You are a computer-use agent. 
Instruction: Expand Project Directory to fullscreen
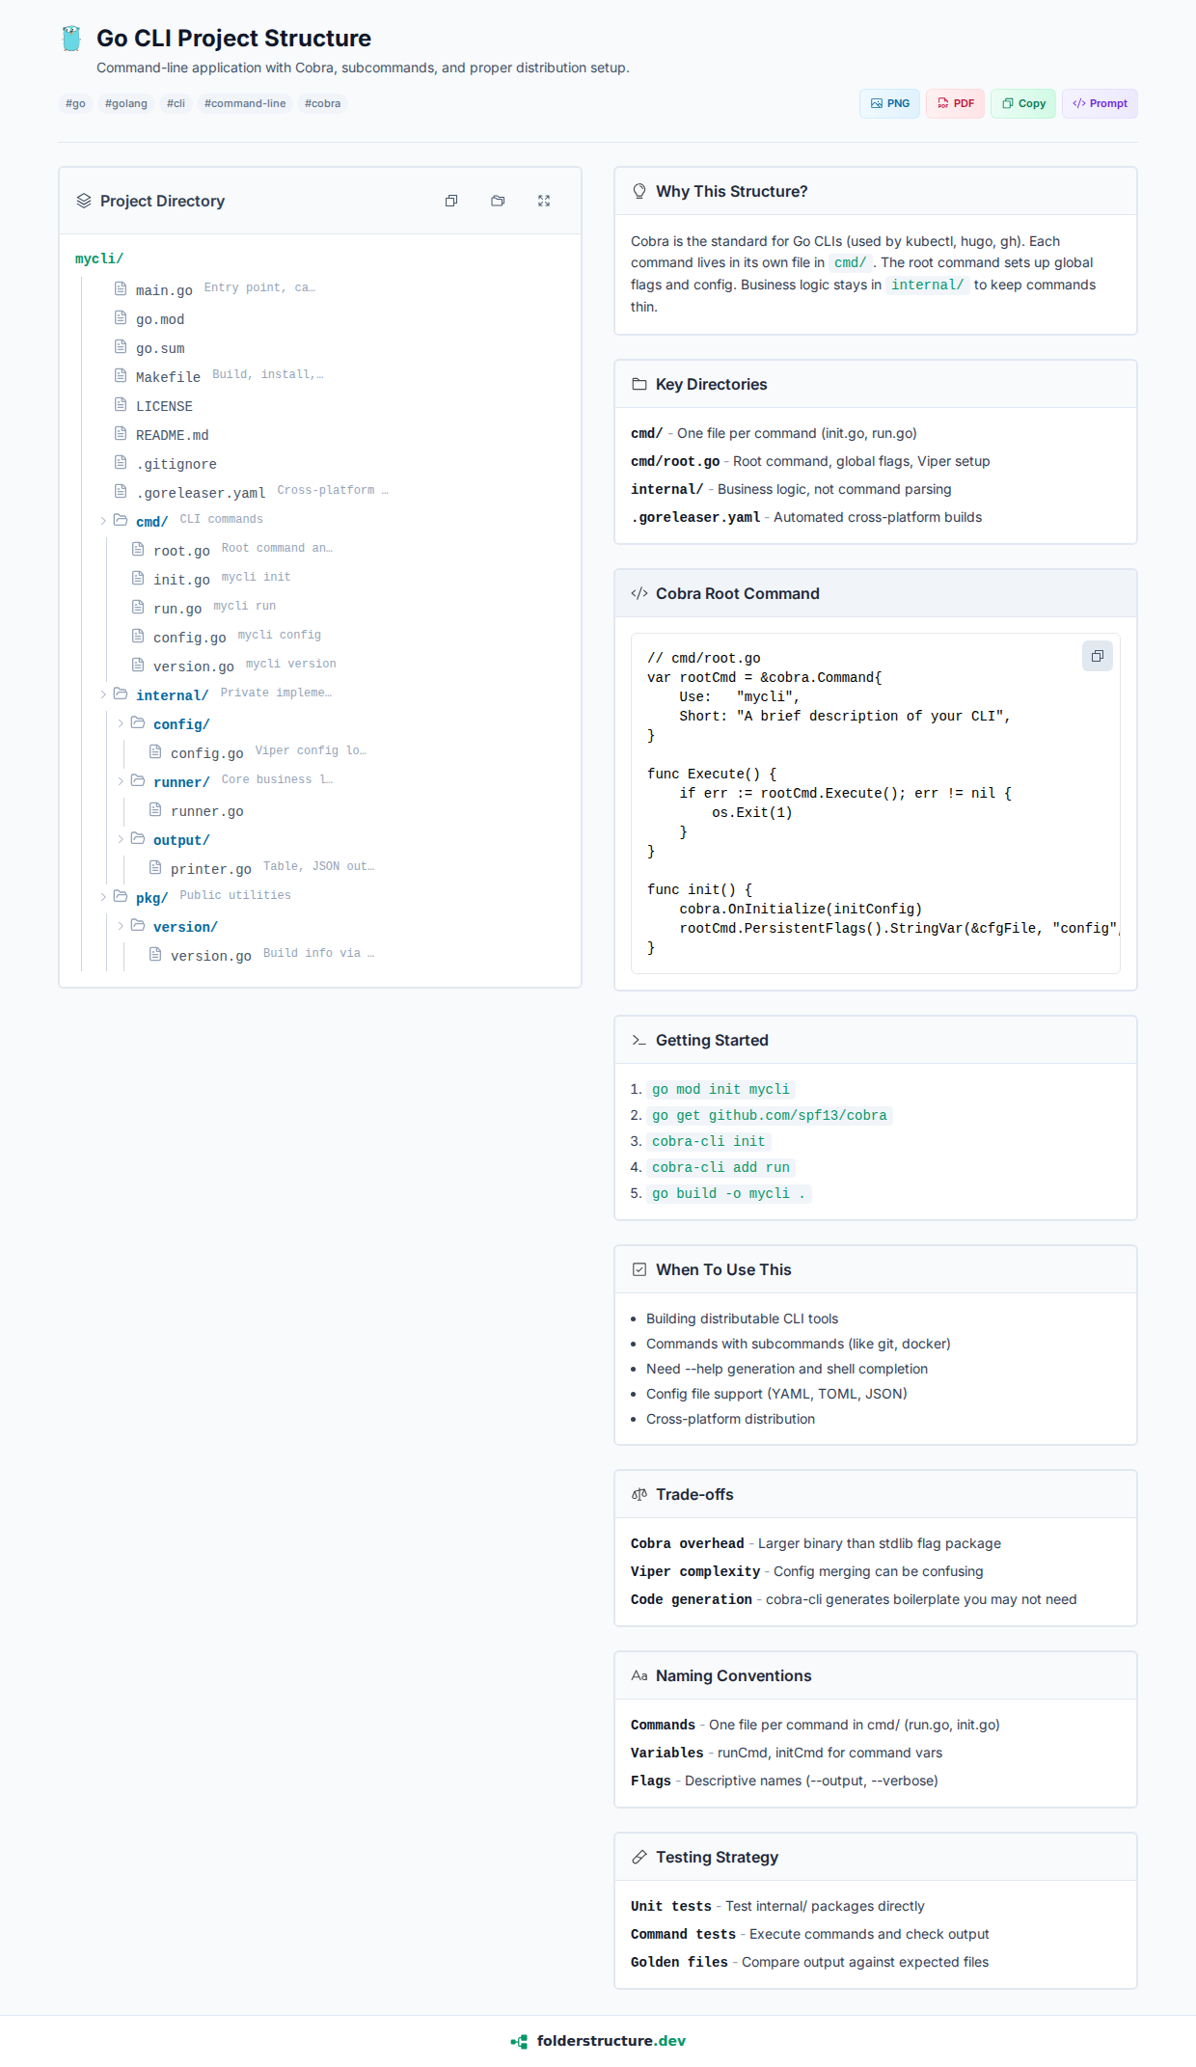click(x=544, y=201)
